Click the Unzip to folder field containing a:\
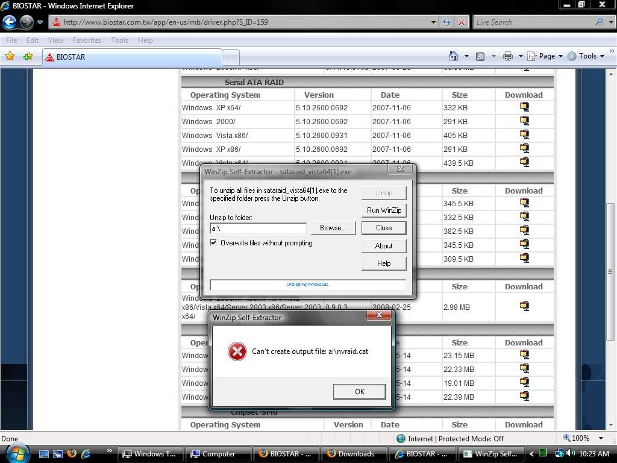Viewport: 617px width, 463px height. [258, 228]
